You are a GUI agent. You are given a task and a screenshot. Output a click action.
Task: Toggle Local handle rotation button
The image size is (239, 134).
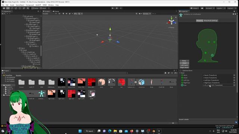pyautogui.click(x=43, y=8)
